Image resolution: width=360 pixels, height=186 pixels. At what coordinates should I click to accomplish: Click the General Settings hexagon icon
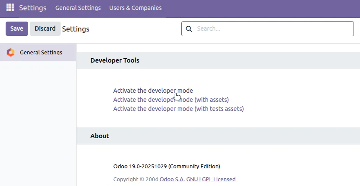[10, 53]
